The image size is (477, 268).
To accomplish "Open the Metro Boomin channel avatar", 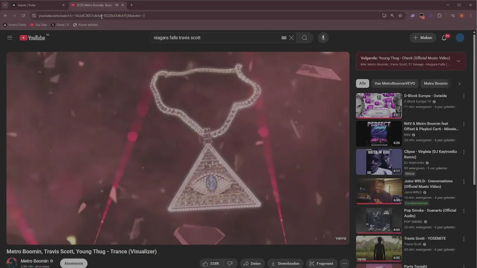I will 12,263.
